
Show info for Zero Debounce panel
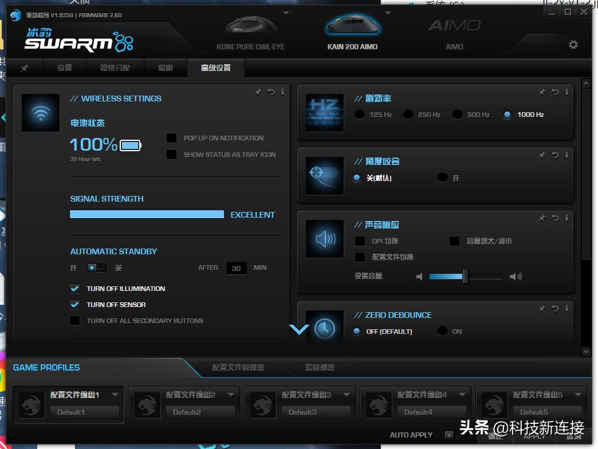tap(566, 308)
